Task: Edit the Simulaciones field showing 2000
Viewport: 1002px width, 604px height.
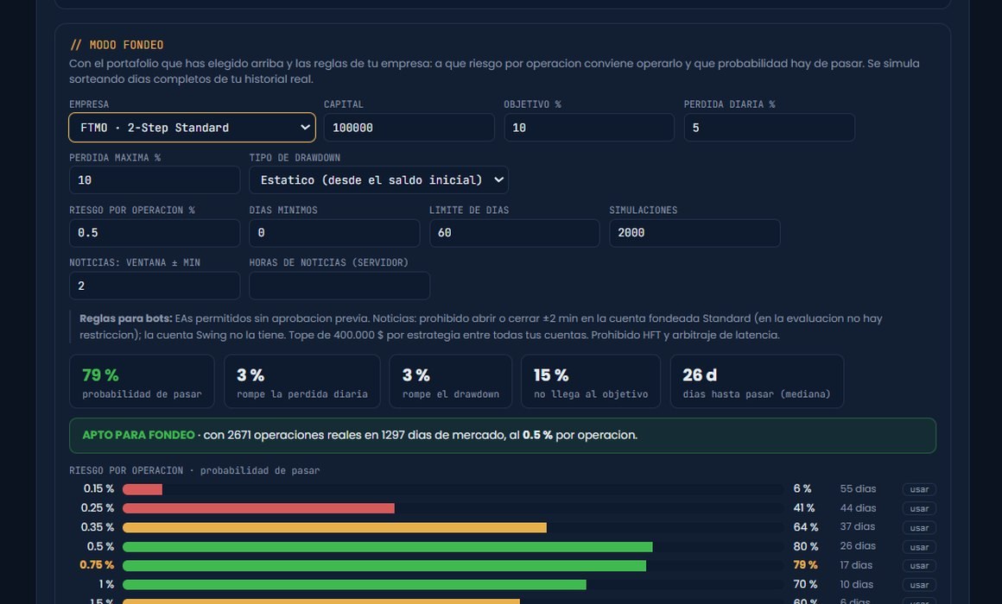Action: click(x=694, y=233)
